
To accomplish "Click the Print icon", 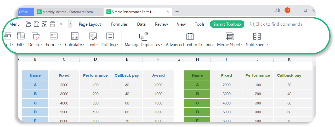I will (x=53, y=24).
